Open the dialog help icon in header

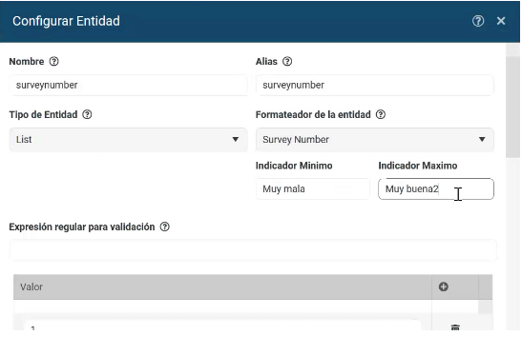click(478, 21)
